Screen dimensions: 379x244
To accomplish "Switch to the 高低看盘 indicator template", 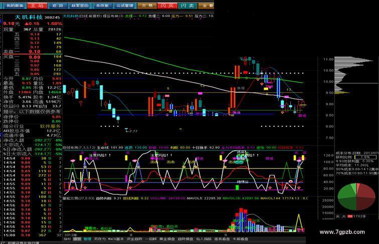I will pos(222,239).
